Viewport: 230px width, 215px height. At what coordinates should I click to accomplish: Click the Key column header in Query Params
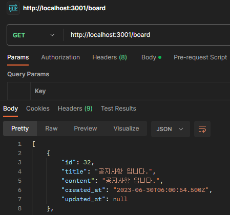click(x=40, y=91)
